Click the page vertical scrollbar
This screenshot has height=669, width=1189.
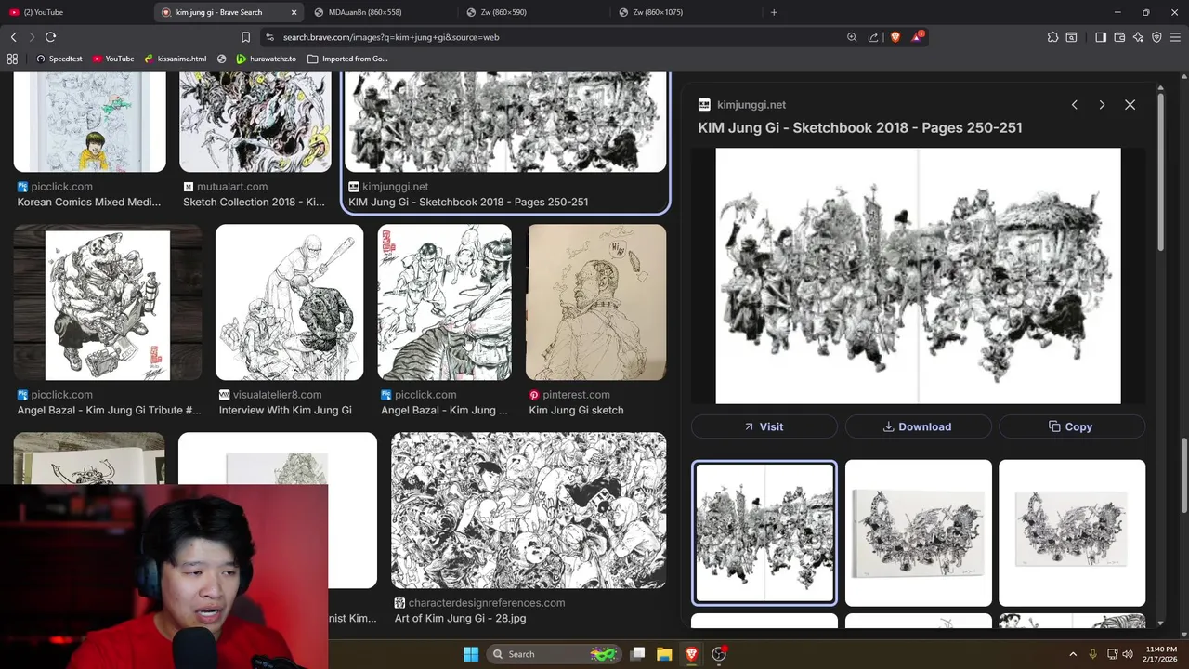pos(1183,474)
